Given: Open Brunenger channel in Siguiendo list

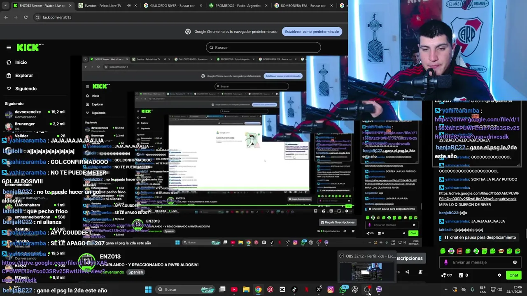Looking at the screenshot, I should (35, 126).
